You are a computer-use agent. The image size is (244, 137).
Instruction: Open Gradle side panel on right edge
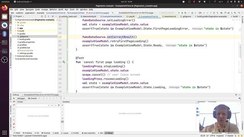(x=242, y=20)
